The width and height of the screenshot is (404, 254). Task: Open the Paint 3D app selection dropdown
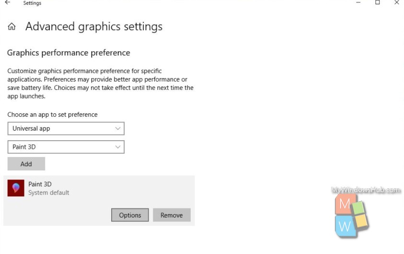(66, 147)
